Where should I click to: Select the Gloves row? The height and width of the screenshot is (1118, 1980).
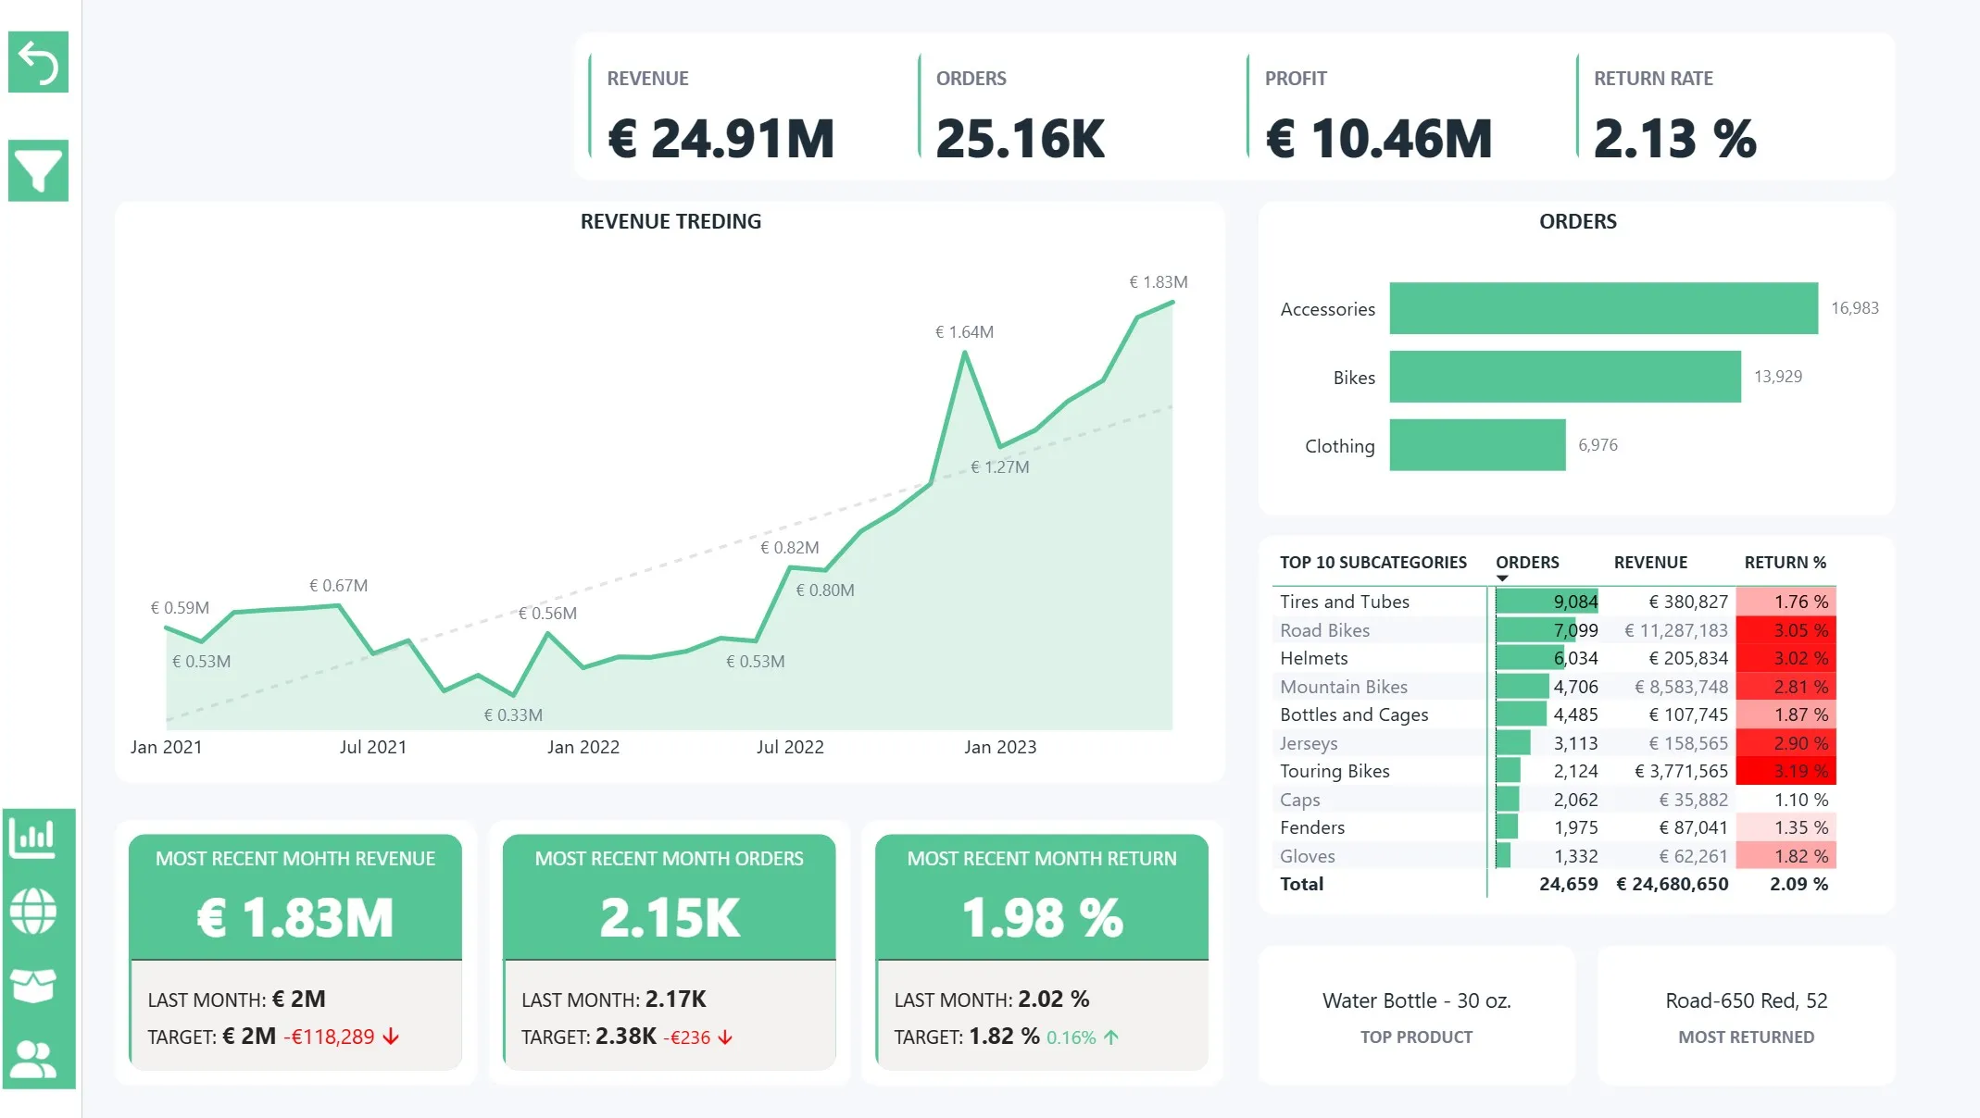1554,856
